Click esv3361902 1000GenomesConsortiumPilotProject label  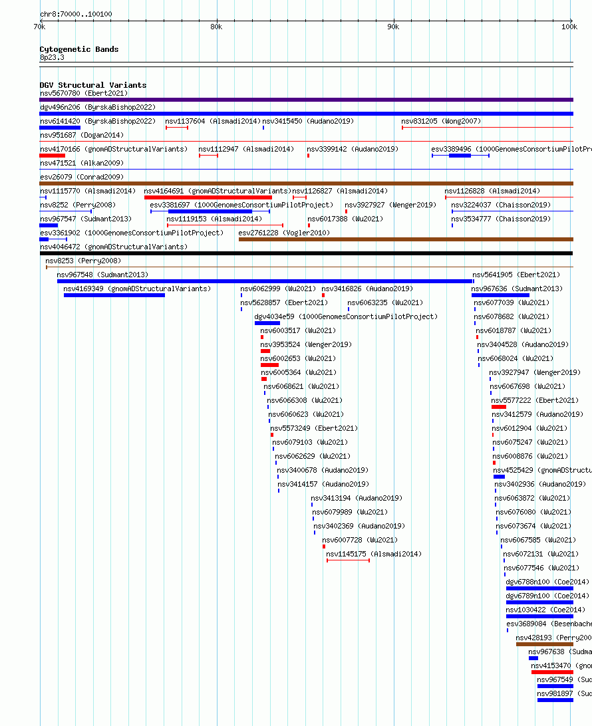point(132,233)
